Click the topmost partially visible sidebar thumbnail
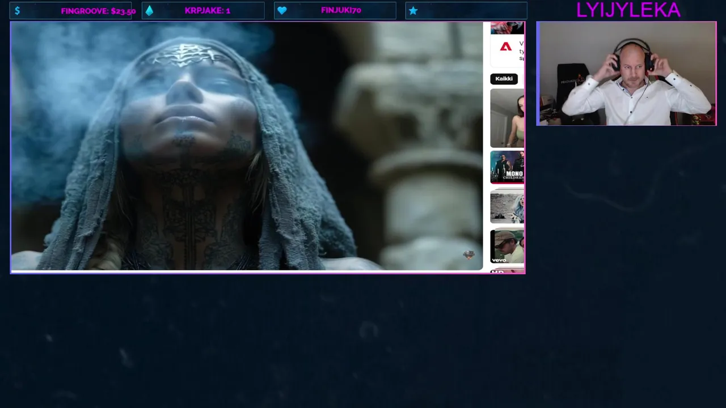Viewport: 726px width, 408px height. pyautogui.click(x=507, y=28)
